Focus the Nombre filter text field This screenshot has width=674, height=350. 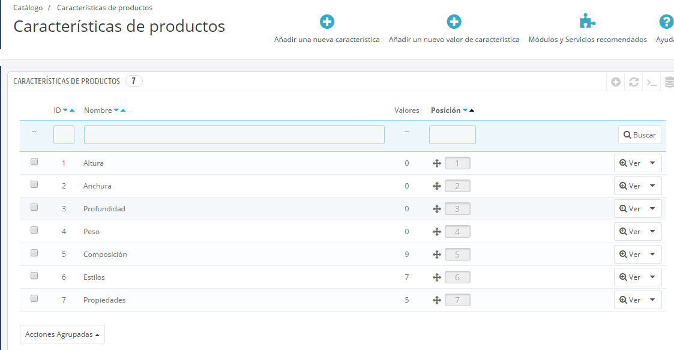[x=234, y=135]
